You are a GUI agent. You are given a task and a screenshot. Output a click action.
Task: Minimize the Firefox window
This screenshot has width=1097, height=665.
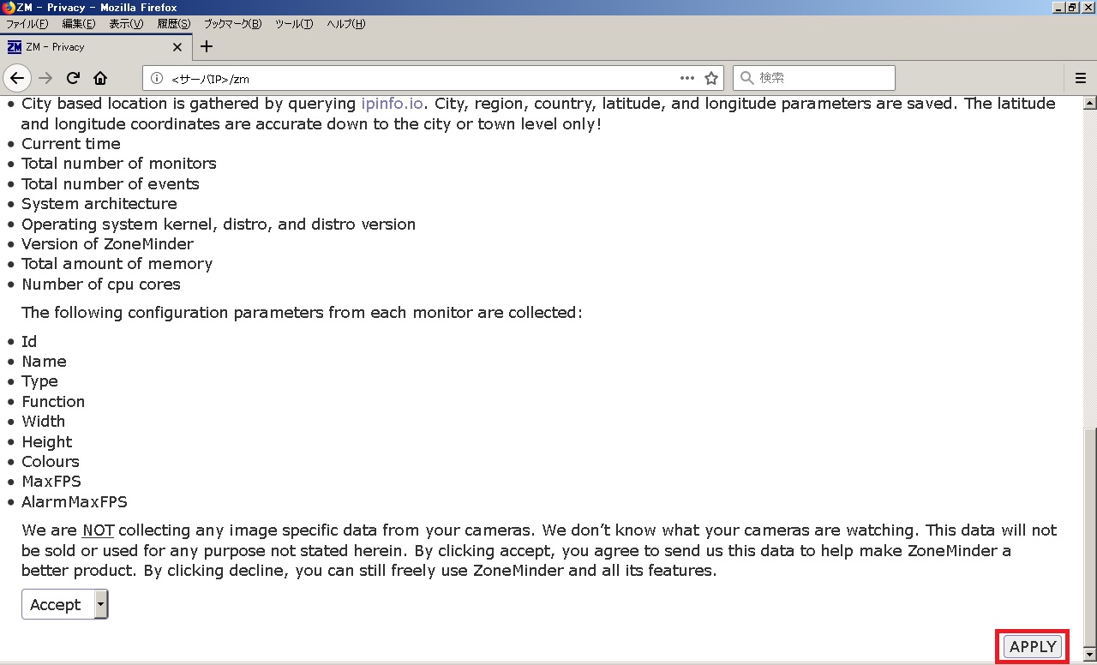pos(1058,7)
